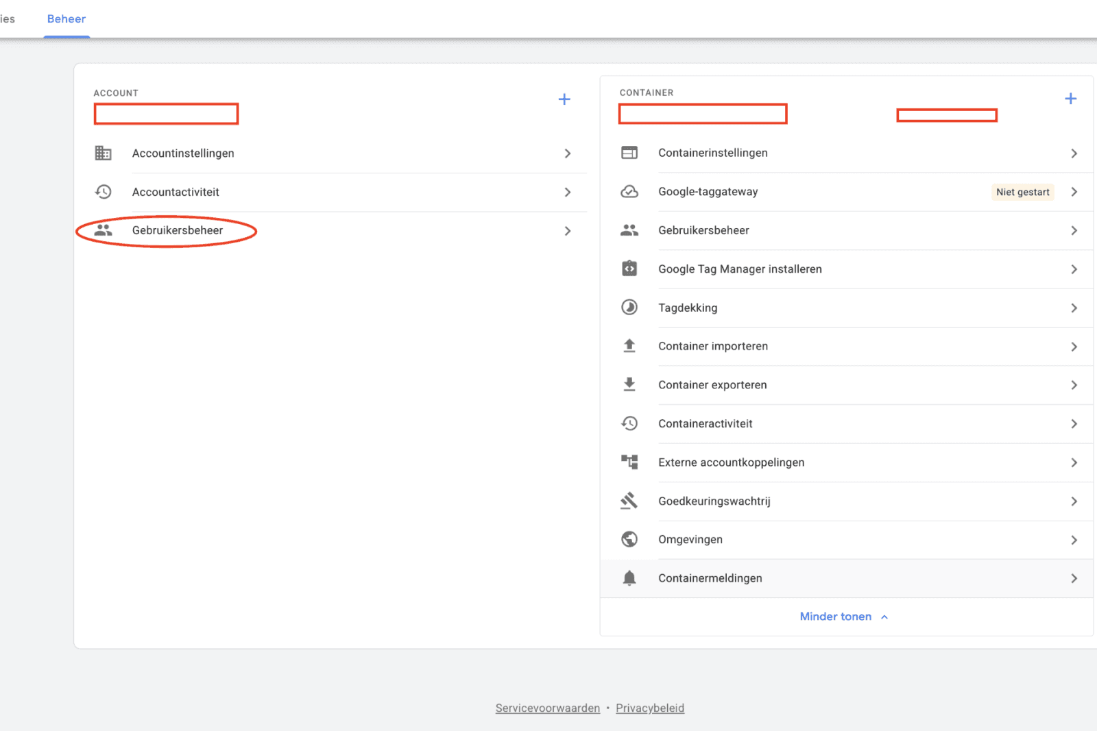Viewport: 1097px width, 731px height.
Task: Click the container Gebruikersbeheer people icon
Action: point(629,230)
